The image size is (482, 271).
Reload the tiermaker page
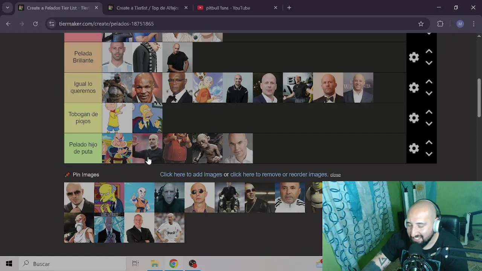35,24
